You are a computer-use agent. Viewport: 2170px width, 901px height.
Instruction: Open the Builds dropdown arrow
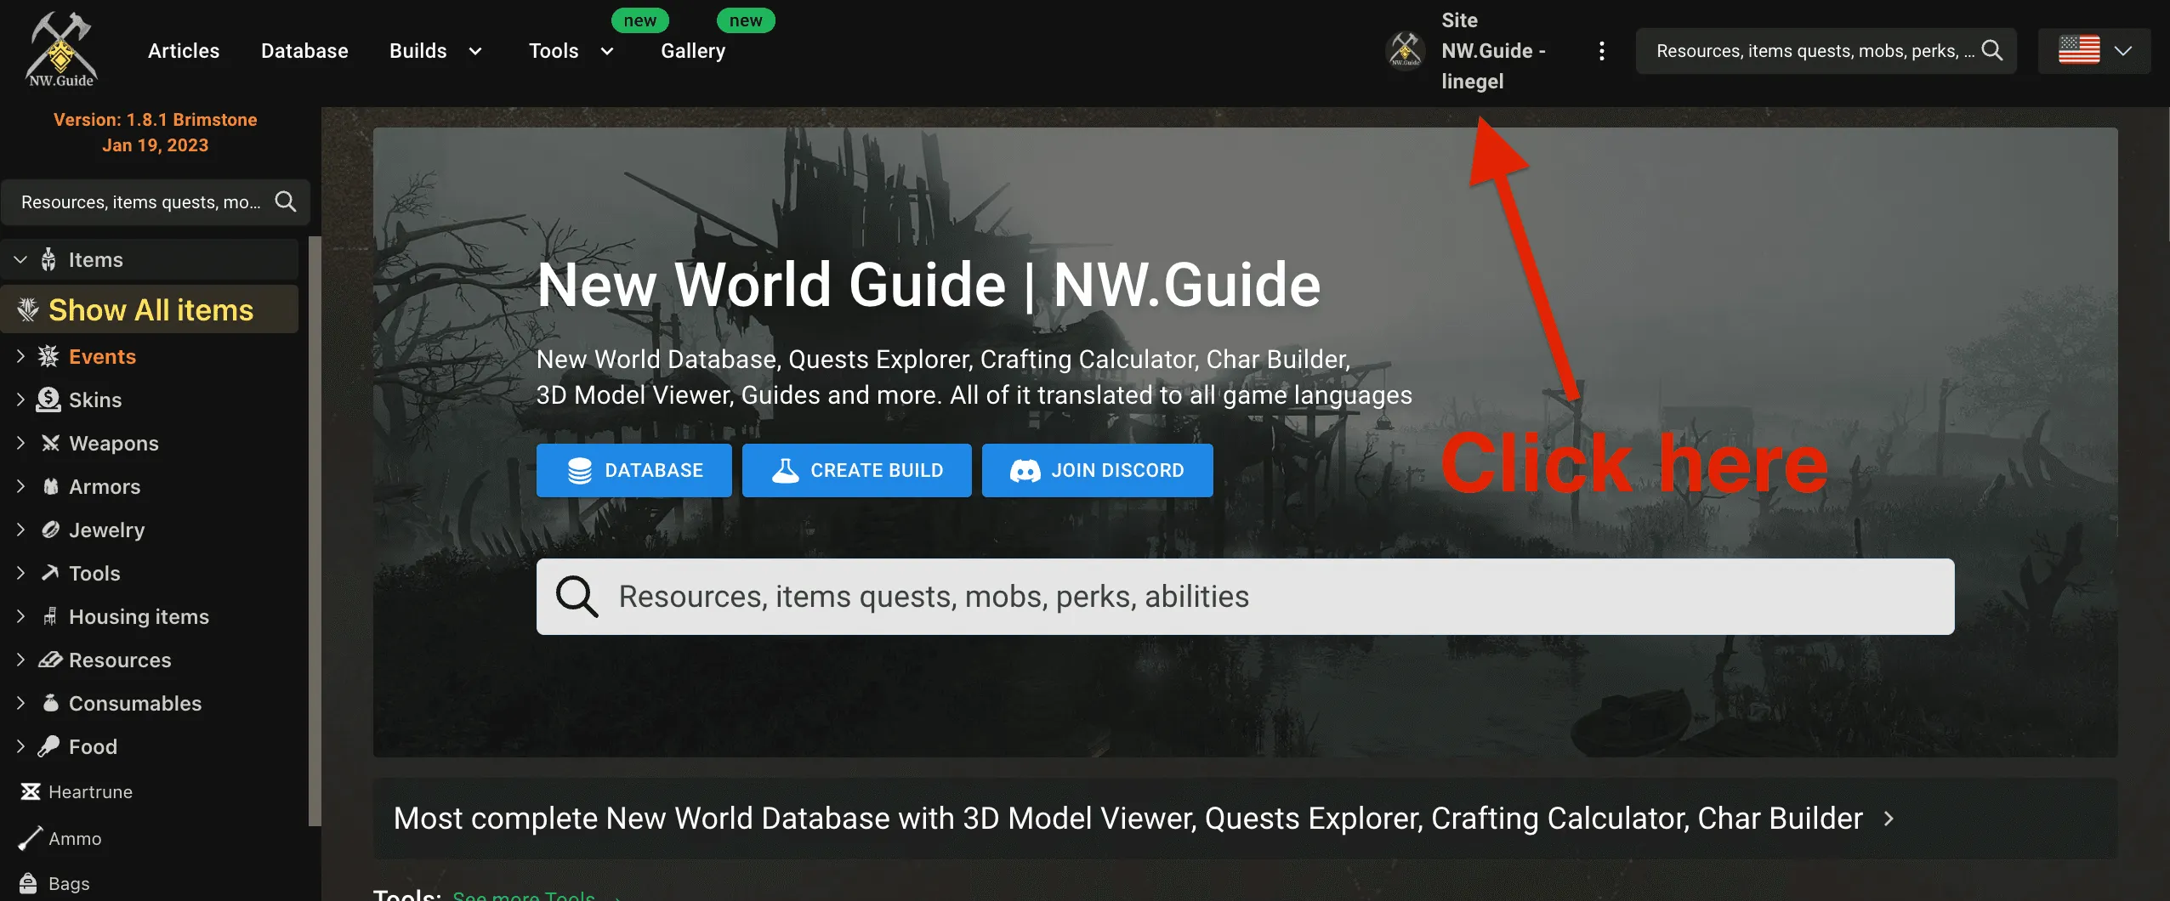[475, 51]
